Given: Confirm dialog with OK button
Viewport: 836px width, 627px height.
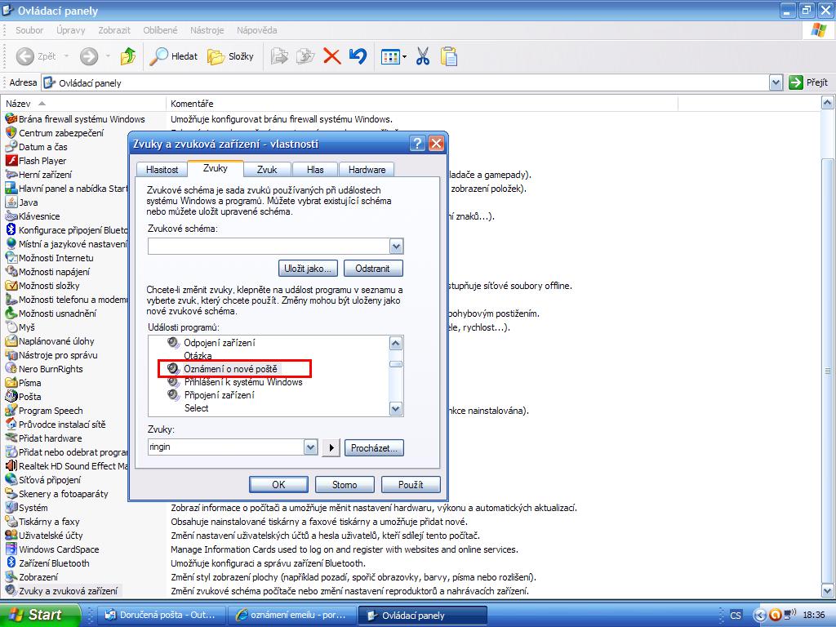Looking at the screenshot, I should [278, 485].
